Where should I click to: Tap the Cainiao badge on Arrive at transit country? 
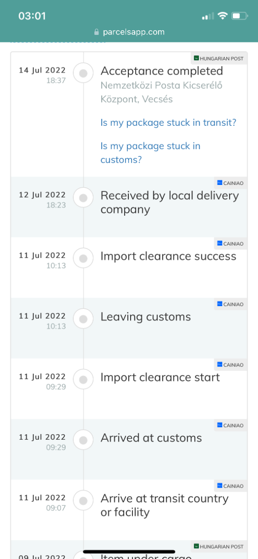pos(230,486)
